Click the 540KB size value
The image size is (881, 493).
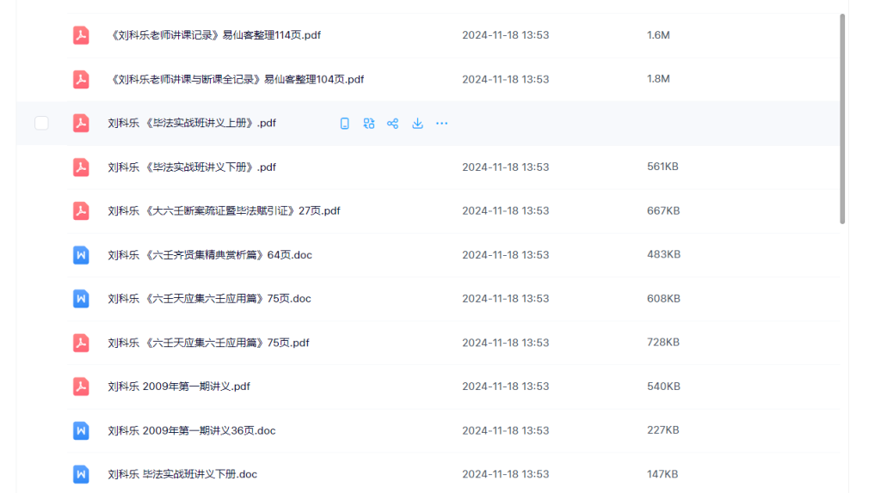pos(663,386)
